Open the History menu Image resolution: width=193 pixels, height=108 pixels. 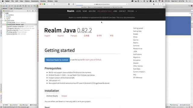pyautogui.click(x=27, y=1)
